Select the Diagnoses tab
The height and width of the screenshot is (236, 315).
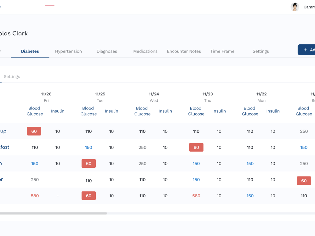tap(107, 51)
